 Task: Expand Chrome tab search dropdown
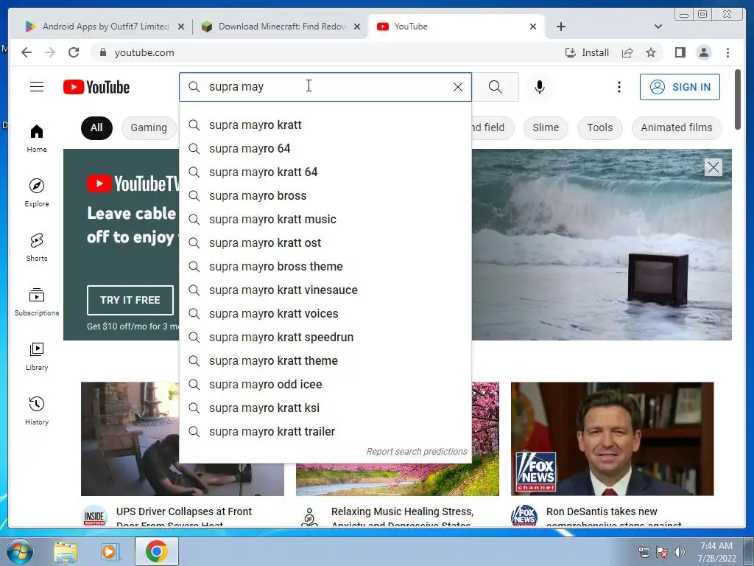[x=658, y=27]
